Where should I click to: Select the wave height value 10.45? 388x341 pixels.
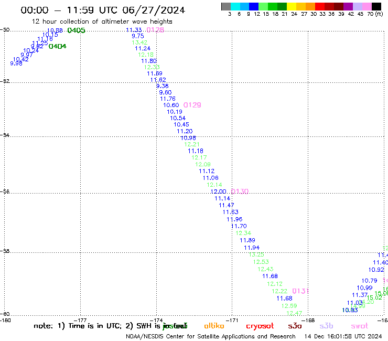(181, 124)
